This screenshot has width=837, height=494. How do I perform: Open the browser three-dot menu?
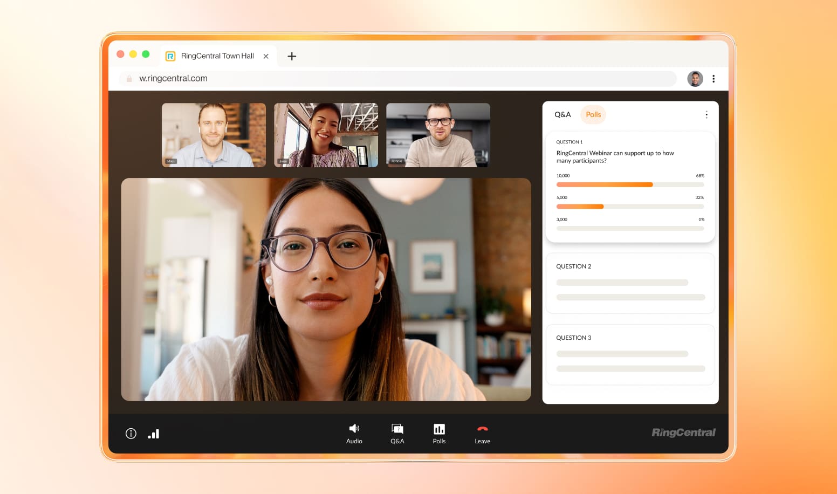tap(713, 79)
